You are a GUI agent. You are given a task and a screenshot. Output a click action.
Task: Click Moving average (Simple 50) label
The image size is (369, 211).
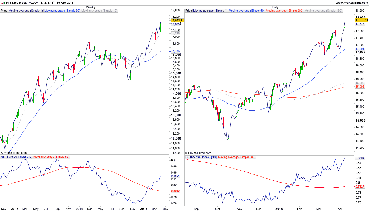[x=247, y=11]
